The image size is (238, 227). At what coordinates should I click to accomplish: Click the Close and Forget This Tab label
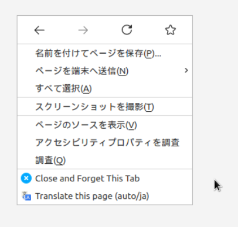87,178
